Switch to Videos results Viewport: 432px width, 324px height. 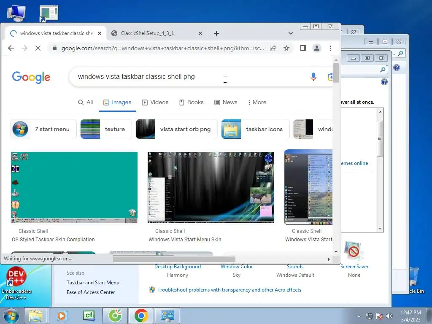coord(155,102)
